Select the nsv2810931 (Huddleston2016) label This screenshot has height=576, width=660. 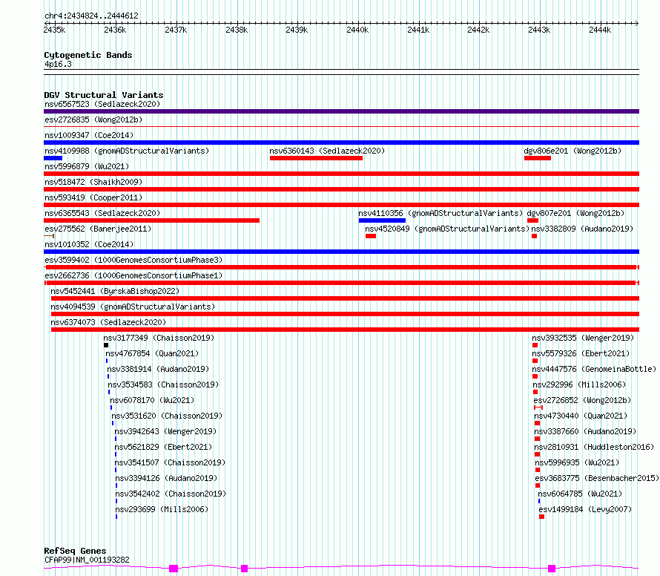594,447
